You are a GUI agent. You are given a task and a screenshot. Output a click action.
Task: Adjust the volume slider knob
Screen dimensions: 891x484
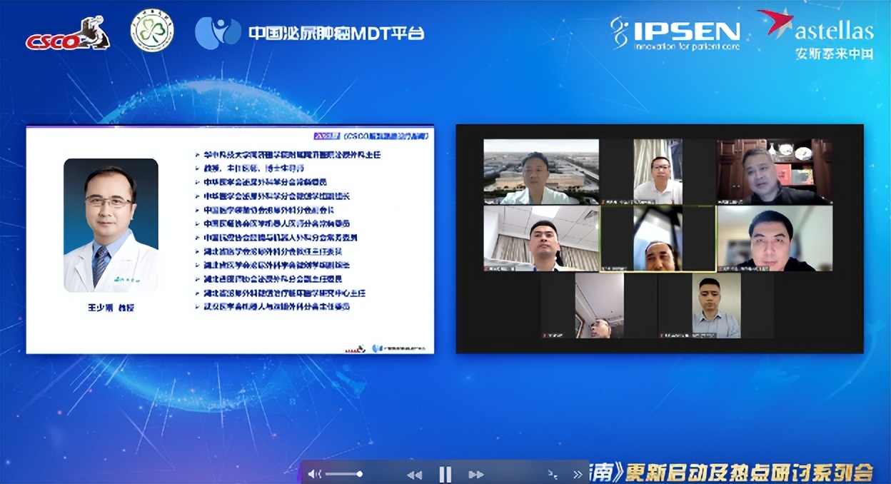(x=359, y=474)
